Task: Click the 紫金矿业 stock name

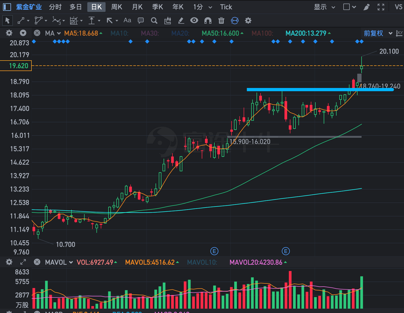Action: pos(29,7)
